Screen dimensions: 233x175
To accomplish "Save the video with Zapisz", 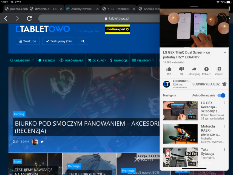I will tap(219, 71).
